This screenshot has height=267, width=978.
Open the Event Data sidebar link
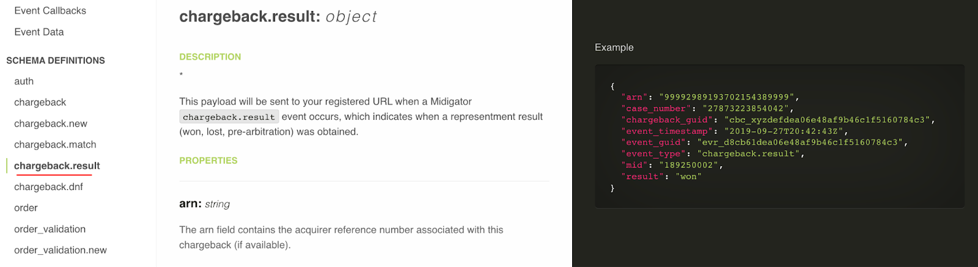coord(39,32)
